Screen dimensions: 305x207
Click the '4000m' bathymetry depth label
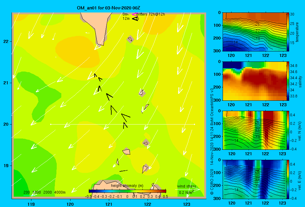coord(60,192)
